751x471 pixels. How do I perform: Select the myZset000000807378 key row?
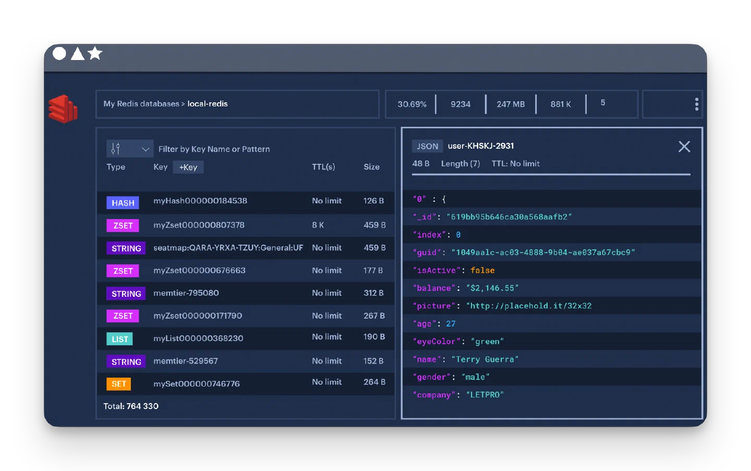coord(246,225)
